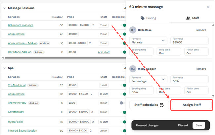
Task: Click the $60.00 - $250.00 Cryotherapy price
Action: click(x=78, y=112)
